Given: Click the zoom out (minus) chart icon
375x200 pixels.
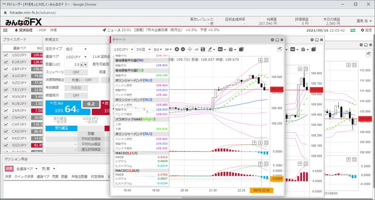Looking at the screenshot, I should (x=183, y=49).
